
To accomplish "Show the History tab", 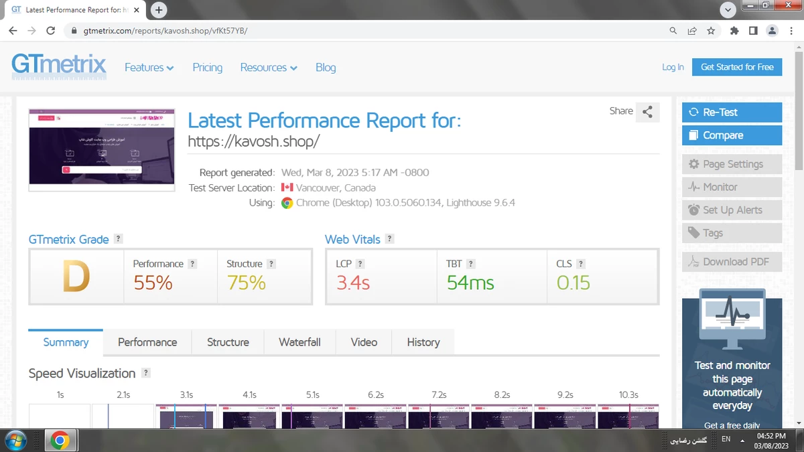I will tap(423, 342).
